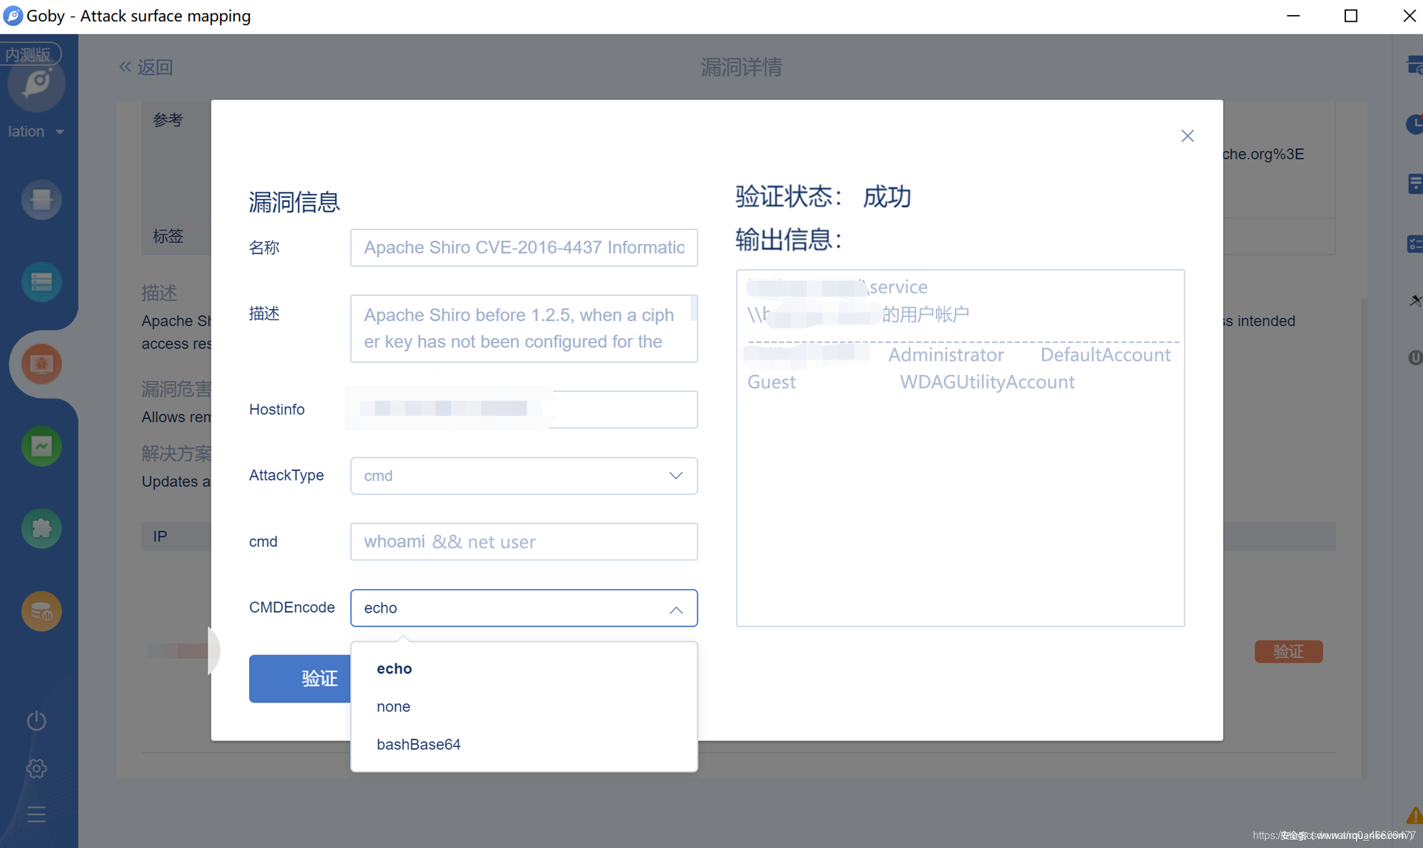Close the vulnerability info dialog
Image resolution: width=1423 pixels, height=848 pixels.
coord(1187,136)
